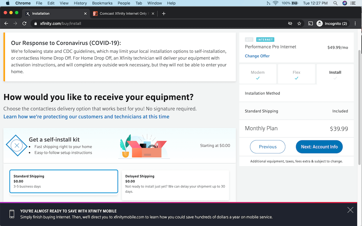Click the Installation Method label

pos(262,93)
